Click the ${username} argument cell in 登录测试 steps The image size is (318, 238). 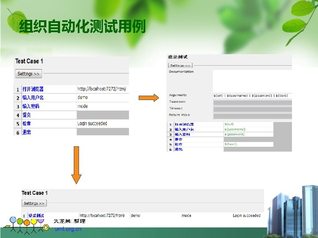pos(248,129)
